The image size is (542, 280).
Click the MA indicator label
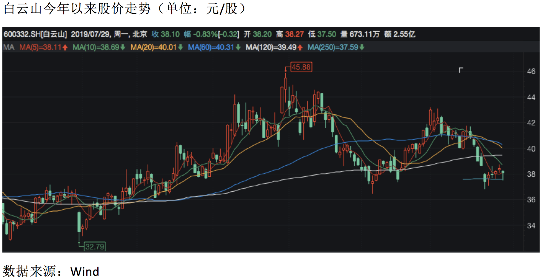(x=9, y=47)
